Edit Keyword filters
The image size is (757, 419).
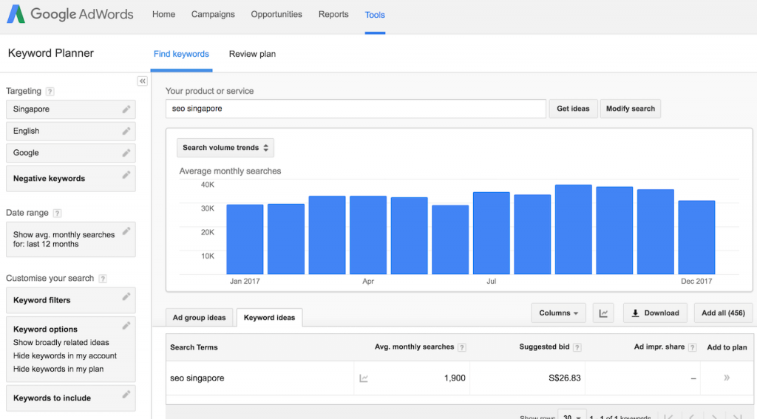pos(126,297)
